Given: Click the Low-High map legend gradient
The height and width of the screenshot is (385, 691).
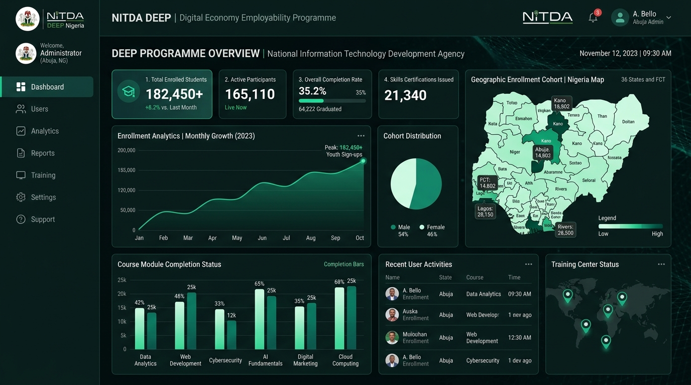Looking at the screenshot, I should tap(631, 226).
